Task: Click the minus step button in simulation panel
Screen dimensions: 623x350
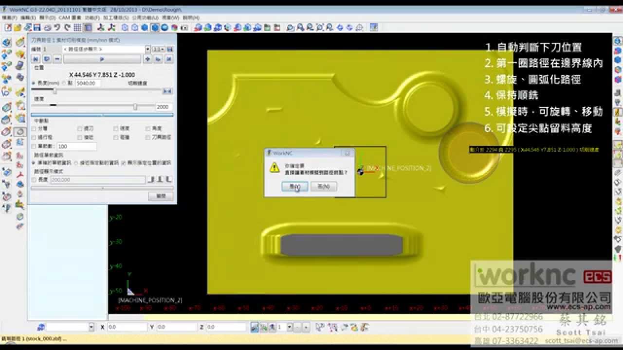Action: tap(57, 59)
